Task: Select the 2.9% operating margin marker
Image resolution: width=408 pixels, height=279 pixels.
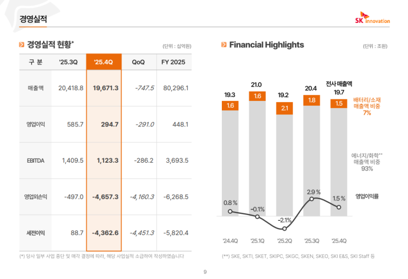Action: click(x=311, y=199)
